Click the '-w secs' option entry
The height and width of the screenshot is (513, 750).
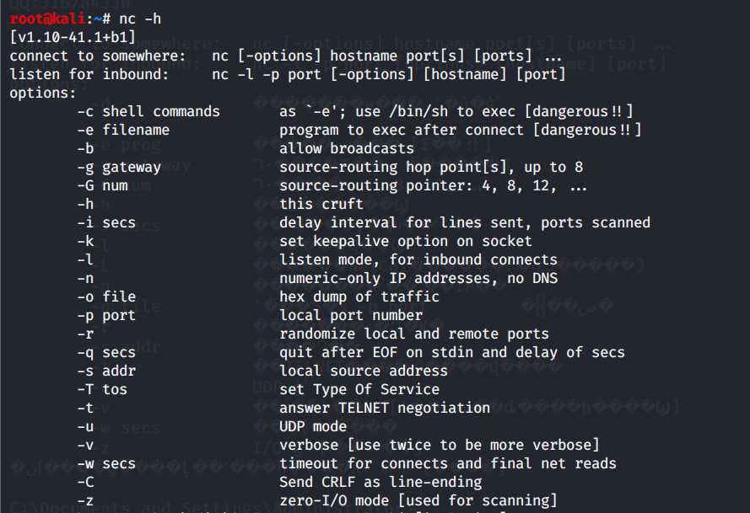pyautogui.click(x=106, y=464)
